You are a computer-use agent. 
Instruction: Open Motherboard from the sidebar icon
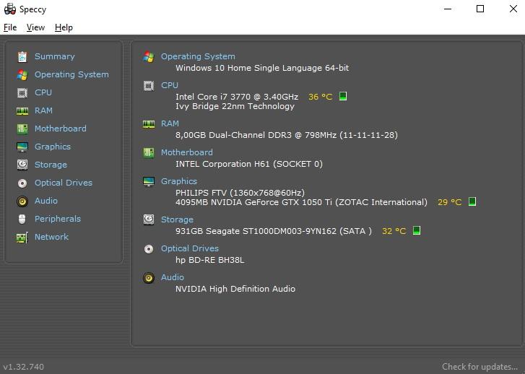point(22,129)
